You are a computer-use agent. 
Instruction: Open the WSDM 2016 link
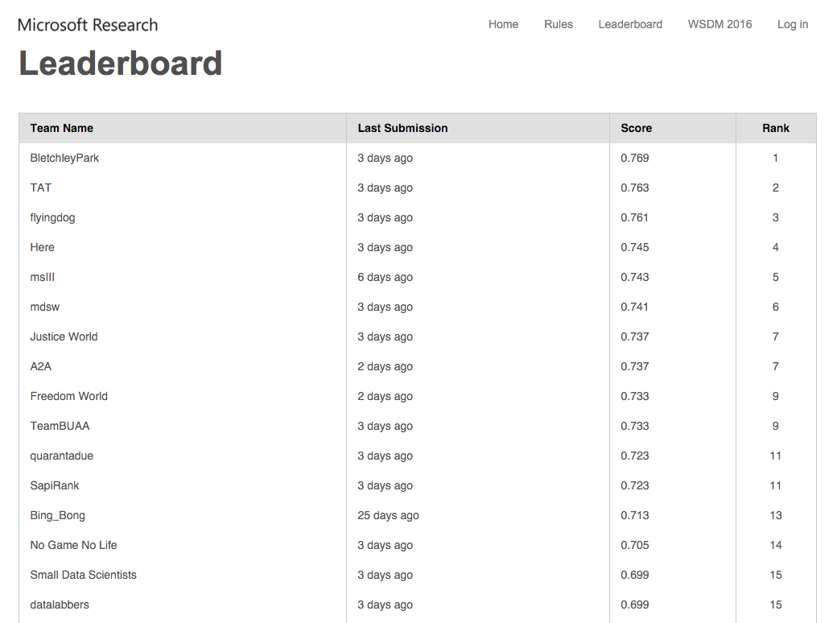click(719, 24)
